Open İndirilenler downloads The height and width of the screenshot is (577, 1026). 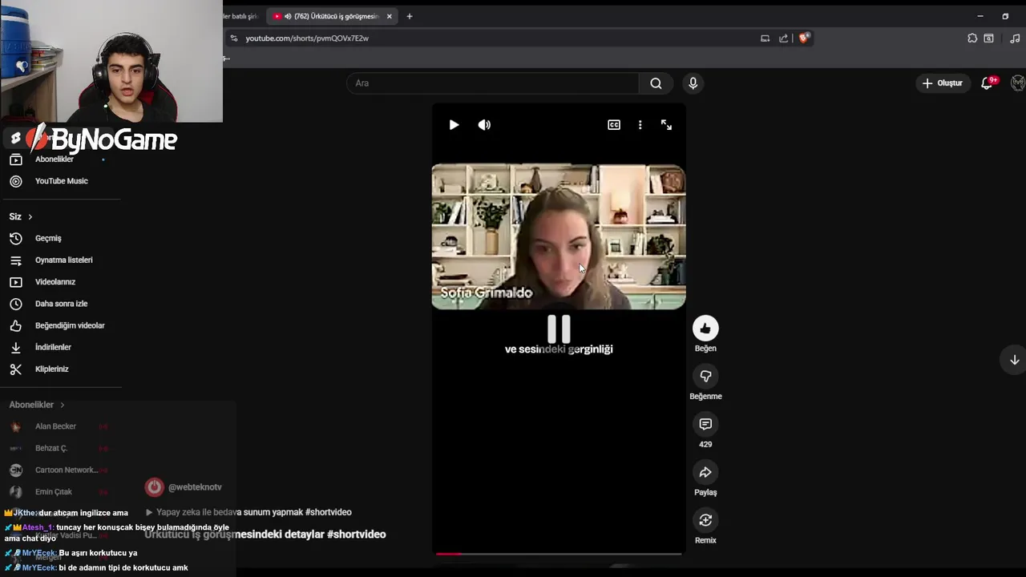tap(53, 347)
